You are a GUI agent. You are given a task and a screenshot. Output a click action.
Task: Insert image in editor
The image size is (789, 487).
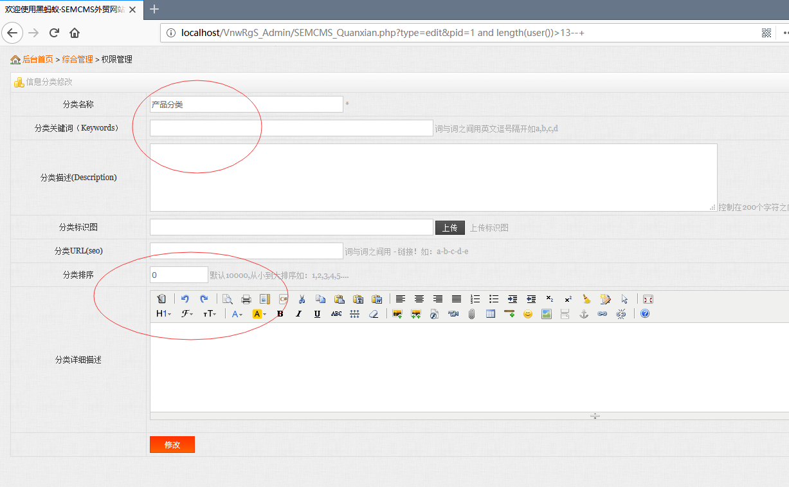(x=397, y=314)
